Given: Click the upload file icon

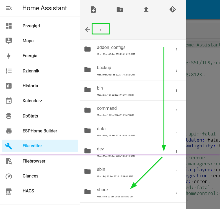Looking at the screenshot, I should pos(146,9).
